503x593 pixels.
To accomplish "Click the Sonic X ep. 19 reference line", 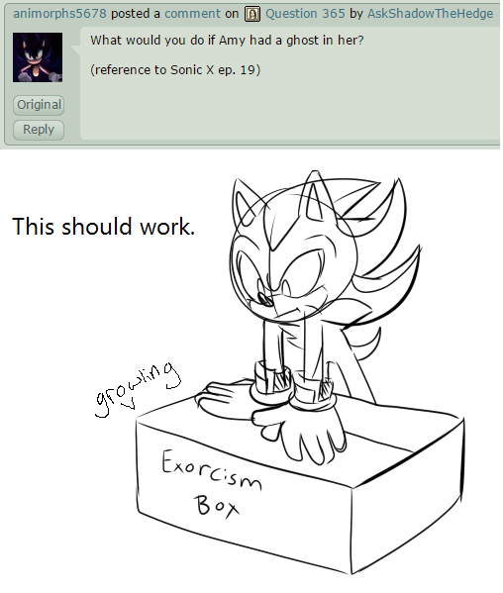I will [175, 70].
